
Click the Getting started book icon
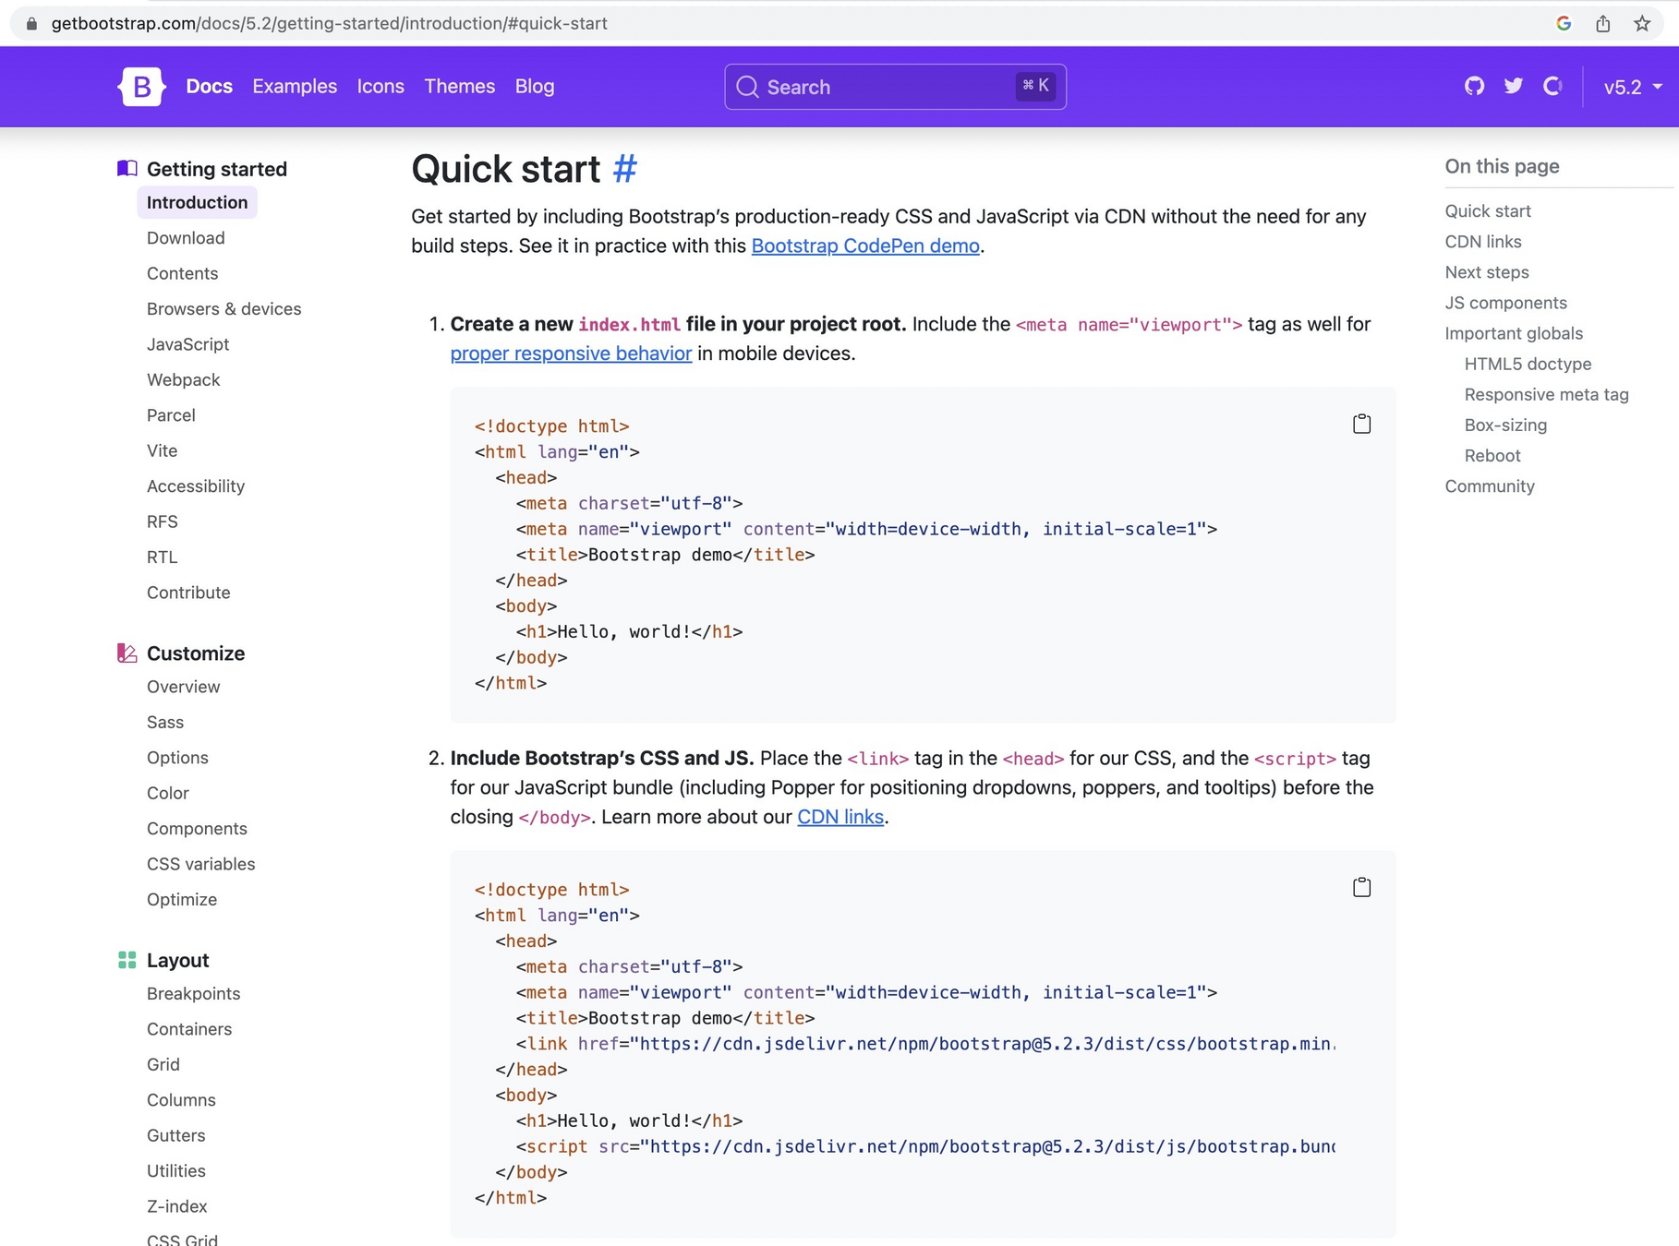[127, 168]
